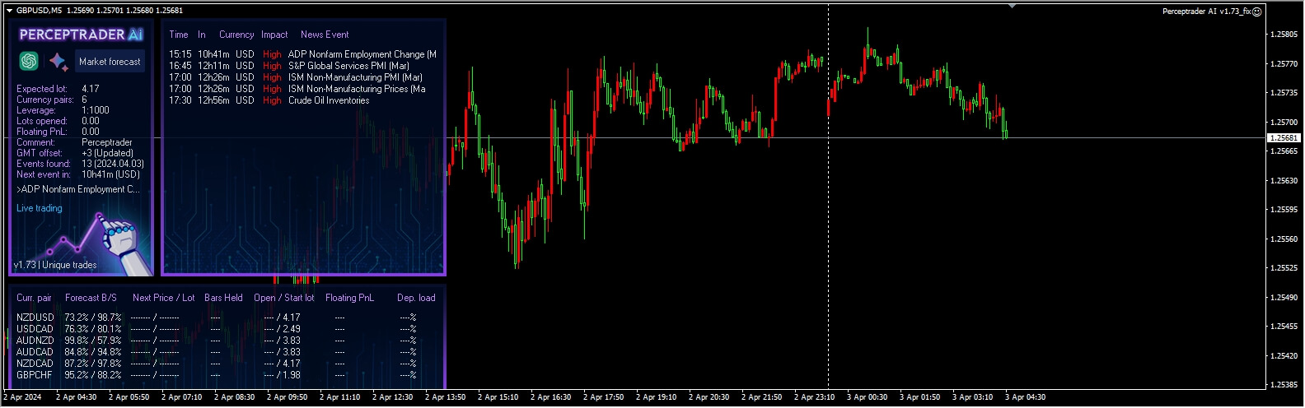Click the upcoming ADP Nonfarm event ticker
This screenshot has width=1305, height=408.
point(78,189)
